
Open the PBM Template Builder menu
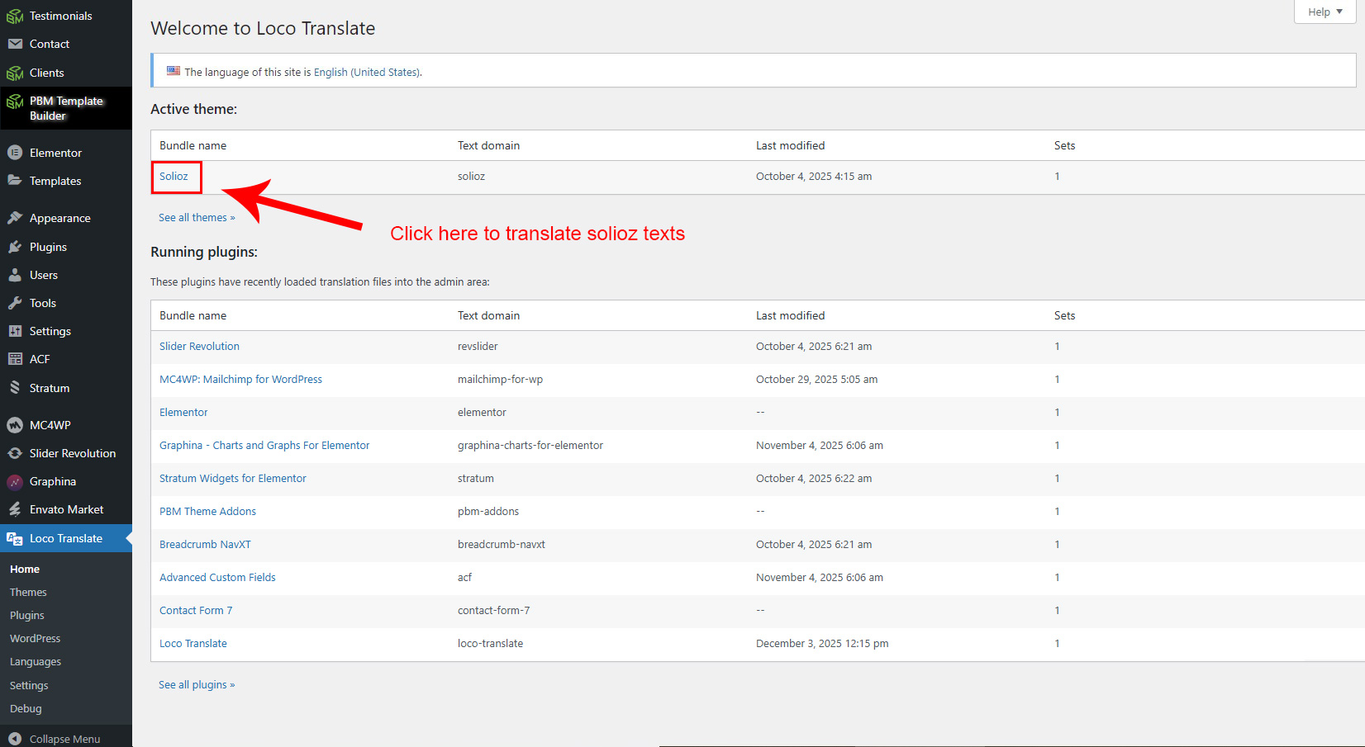(x=66, y=108)
